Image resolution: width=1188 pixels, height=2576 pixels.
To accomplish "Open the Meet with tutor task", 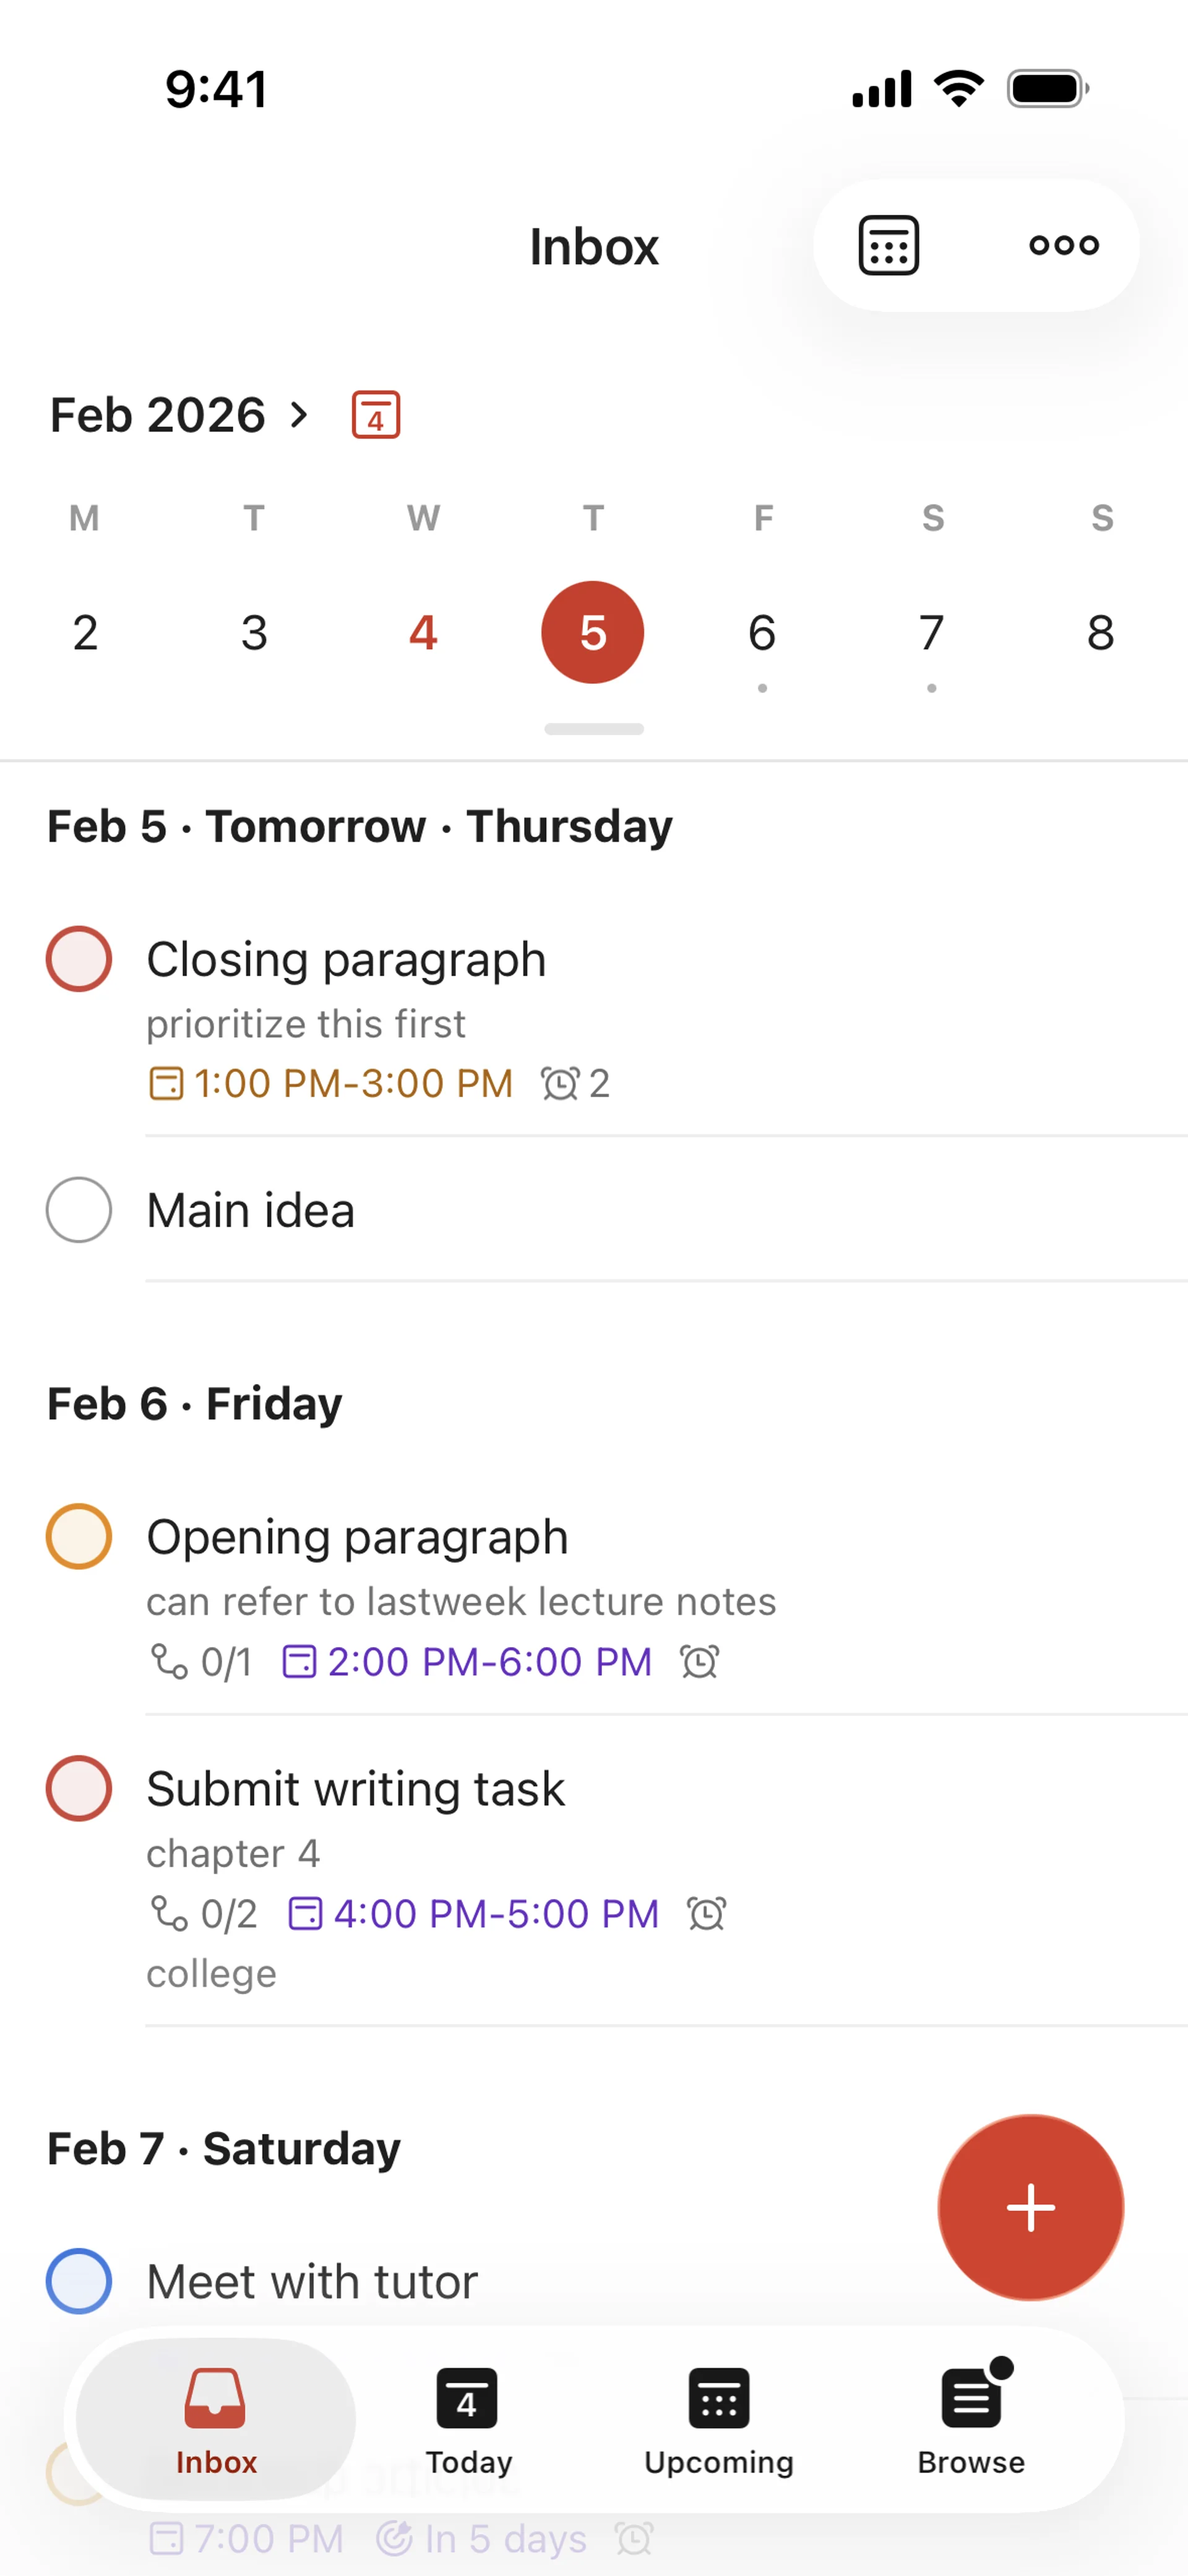I will 312,2282.
